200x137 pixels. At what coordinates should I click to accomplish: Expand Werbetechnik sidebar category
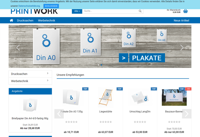[30, 81]
